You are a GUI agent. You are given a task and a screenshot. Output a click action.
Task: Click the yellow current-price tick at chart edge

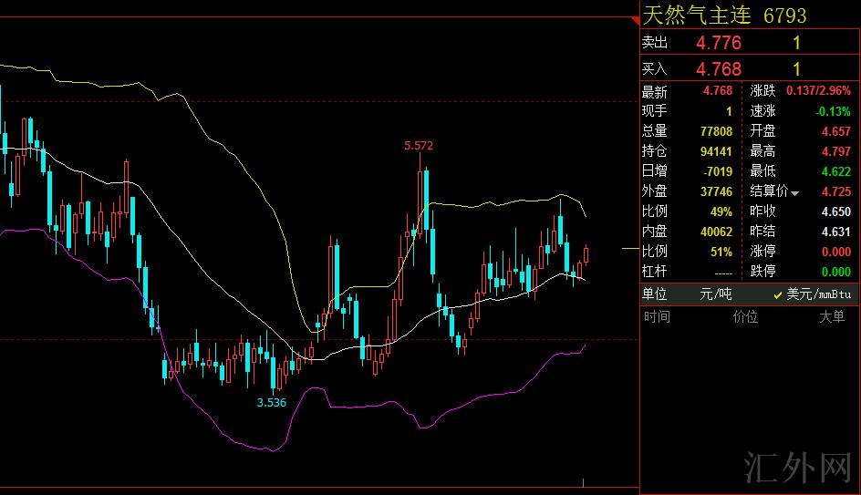630,248
